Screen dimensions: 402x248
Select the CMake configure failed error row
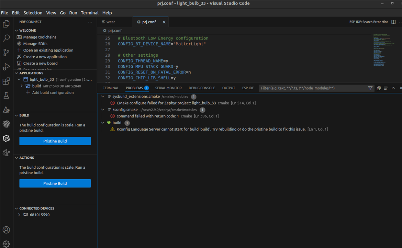point(250,103)
